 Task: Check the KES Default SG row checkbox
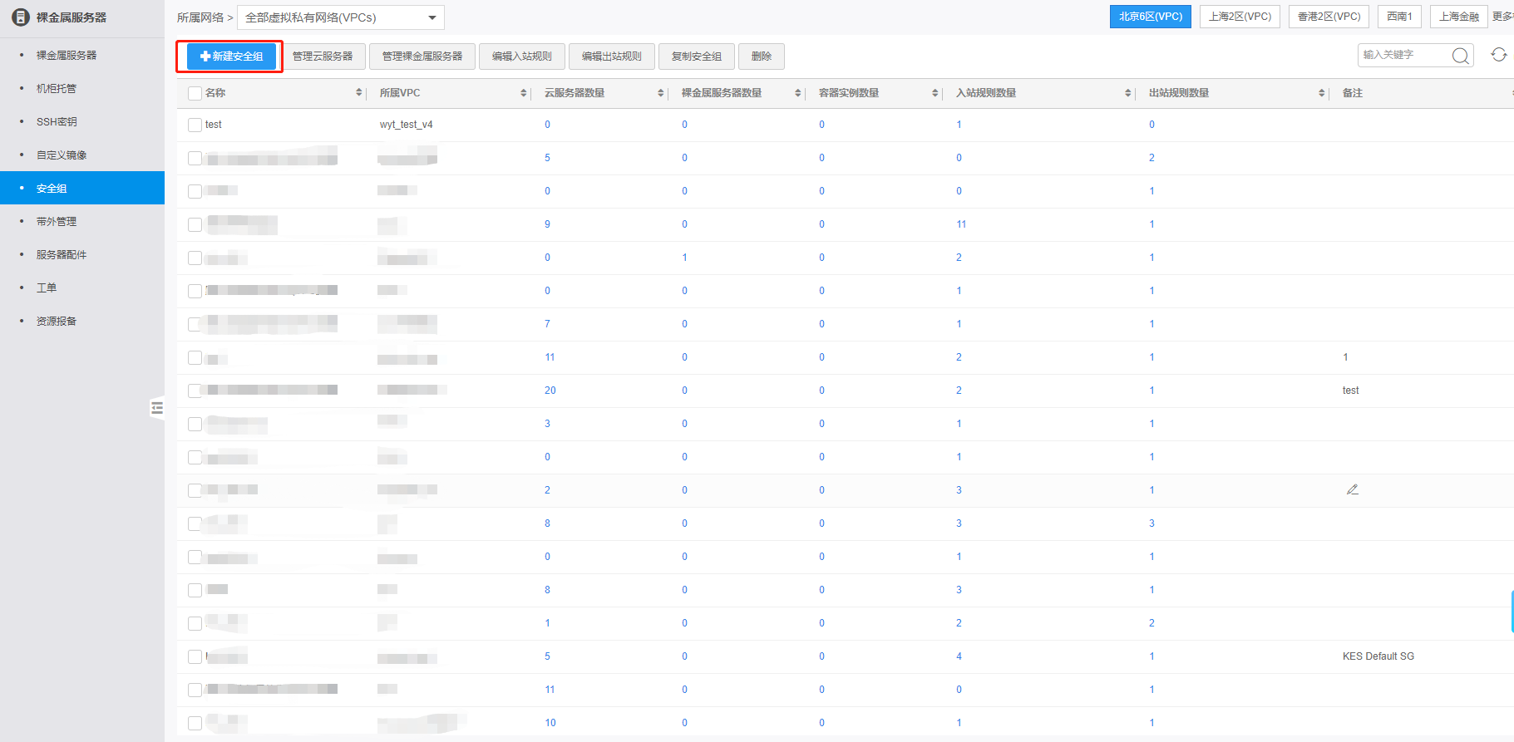195,656
